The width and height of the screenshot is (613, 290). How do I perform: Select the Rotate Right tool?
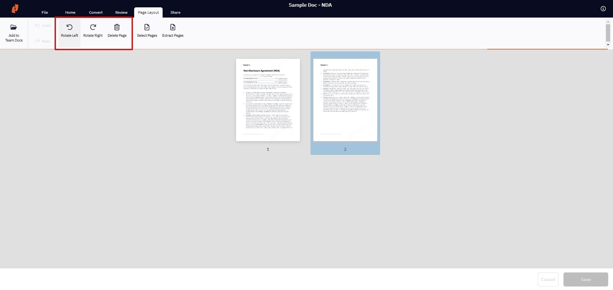(93, 30)
